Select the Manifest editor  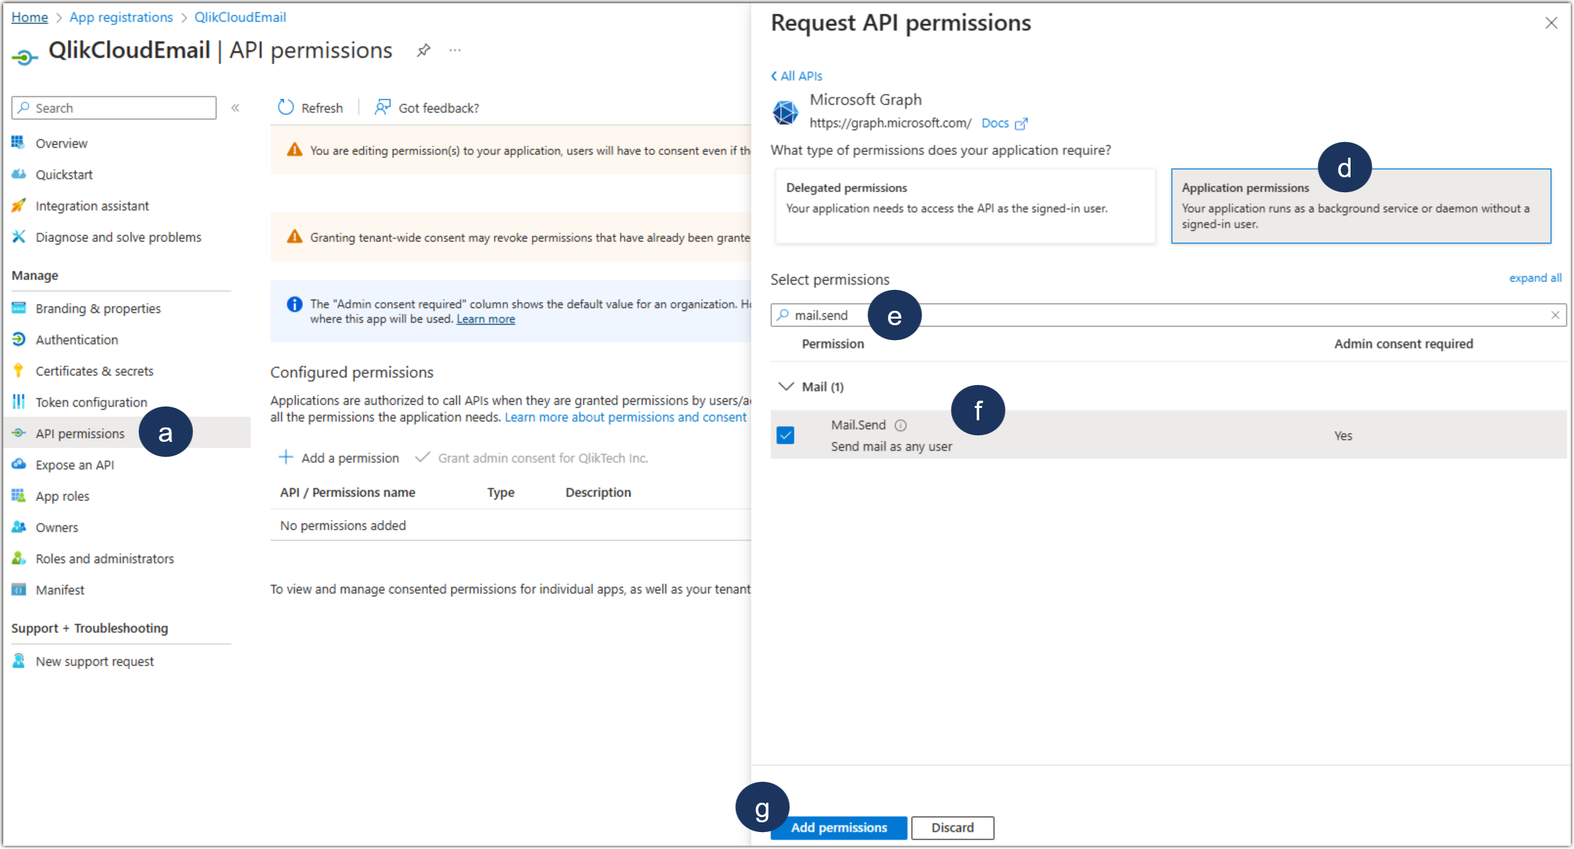click(x=59, y=590)
